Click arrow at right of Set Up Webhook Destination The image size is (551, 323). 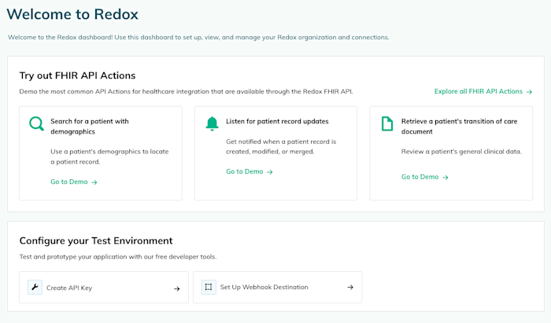click(x=350, y=287)
